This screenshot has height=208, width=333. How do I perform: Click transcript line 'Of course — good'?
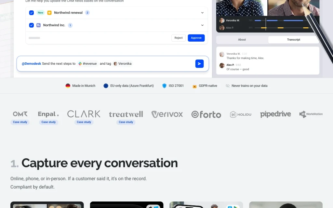pyautogui.click(x=238, y=69)
